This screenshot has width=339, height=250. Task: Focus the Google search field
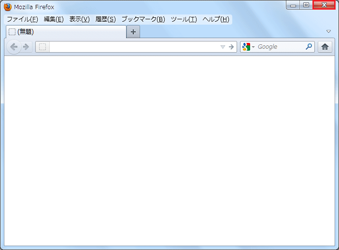(281, 47)
